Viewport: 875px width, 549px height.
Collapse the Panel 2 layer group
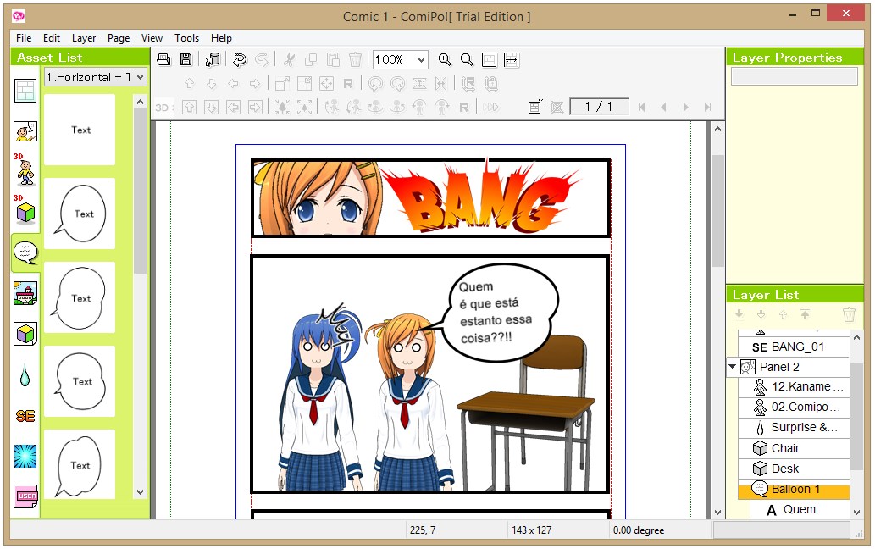(x=731, y=366)
